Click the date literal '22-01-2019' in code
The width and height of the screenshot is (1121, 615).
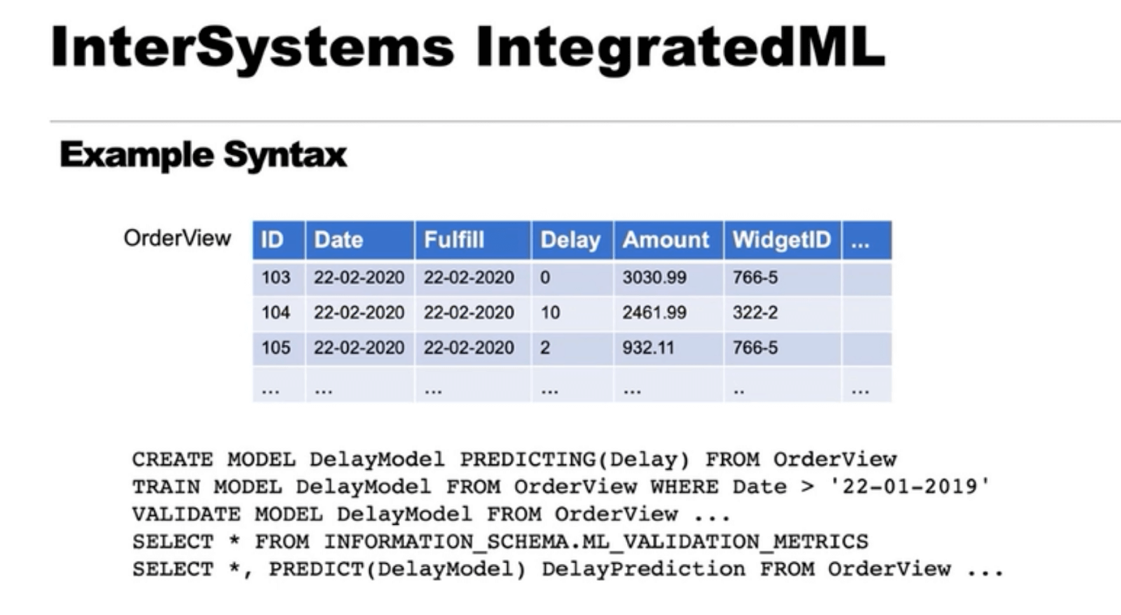click(x=909, y=486)
